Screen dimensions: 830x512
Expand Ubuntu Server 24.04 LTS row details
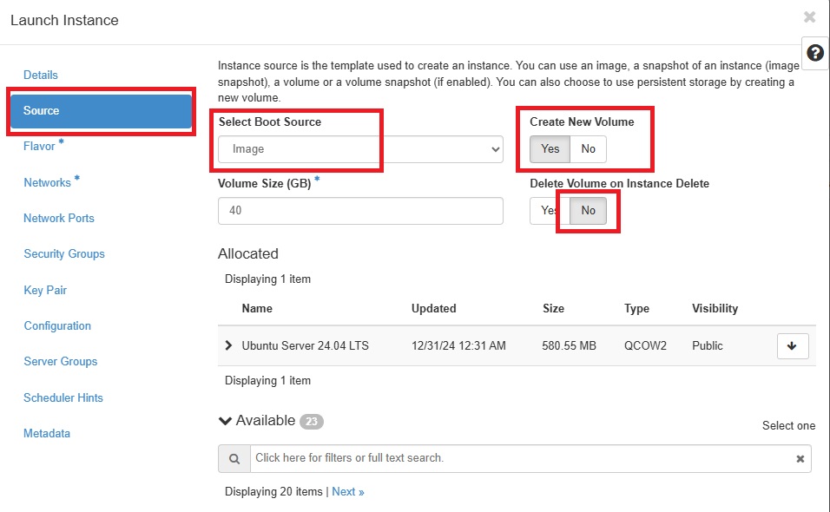228,345
